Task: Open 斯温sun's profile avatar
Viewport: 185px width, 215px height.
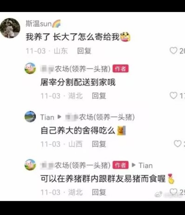Action: click(10, 28)
